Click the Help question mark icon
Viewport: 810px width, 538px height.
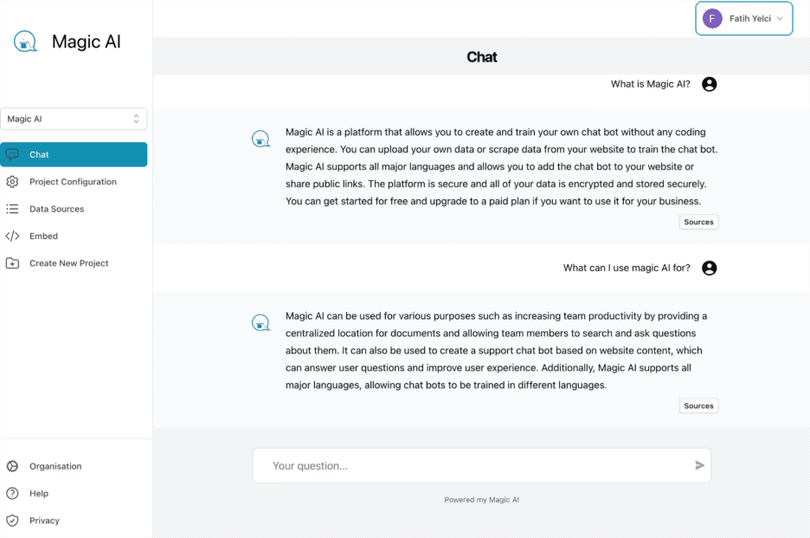(x=12, y=494)
